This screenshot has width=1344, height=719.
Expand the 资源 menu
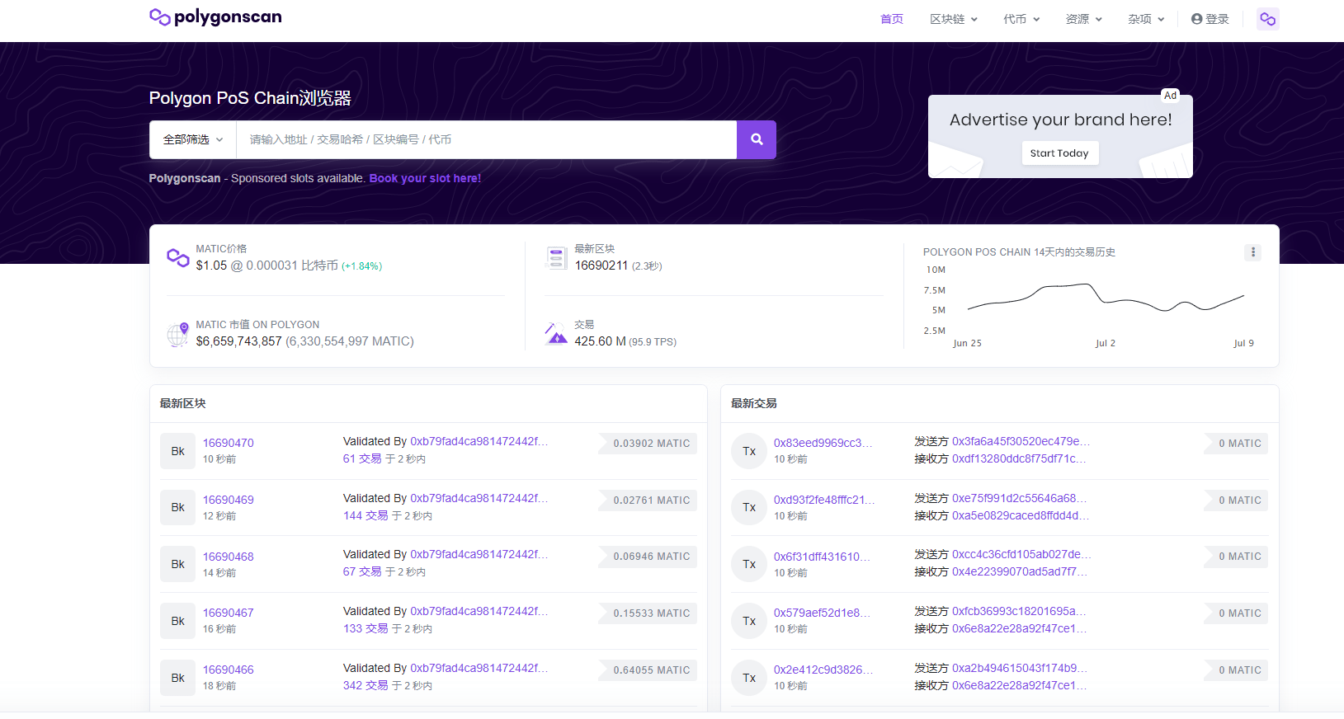click(x=1084, y=19)
